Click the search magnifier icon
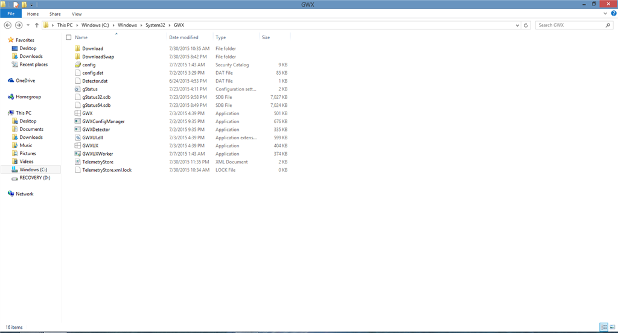Viewport: 618px width, 333px height. pyautogui.click(x=608, y=25)
